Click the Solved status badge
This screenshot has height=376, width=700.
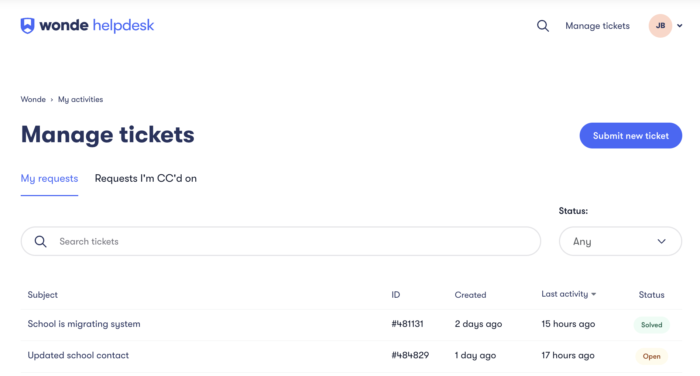click(x=651, y=325)
